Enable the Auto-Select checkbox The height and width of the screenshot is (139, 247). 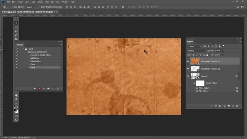[x=12, y=7]
